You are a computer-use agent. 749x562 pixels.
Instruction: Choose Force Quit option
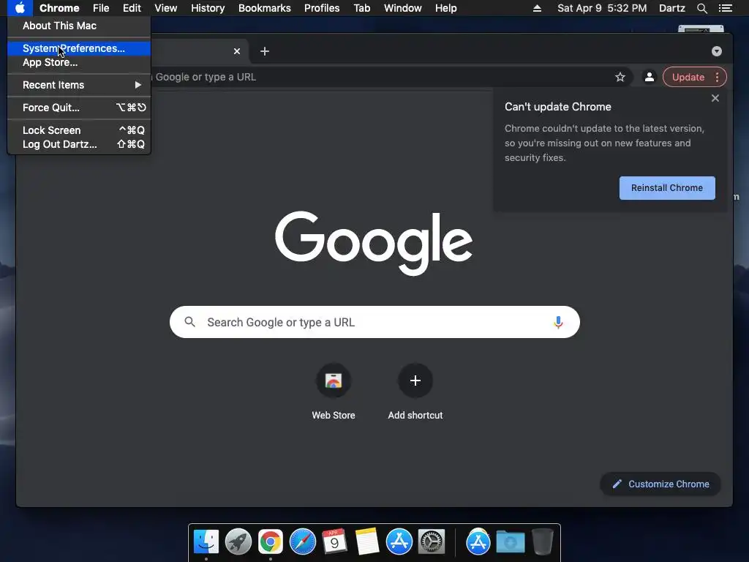(79, 108)
